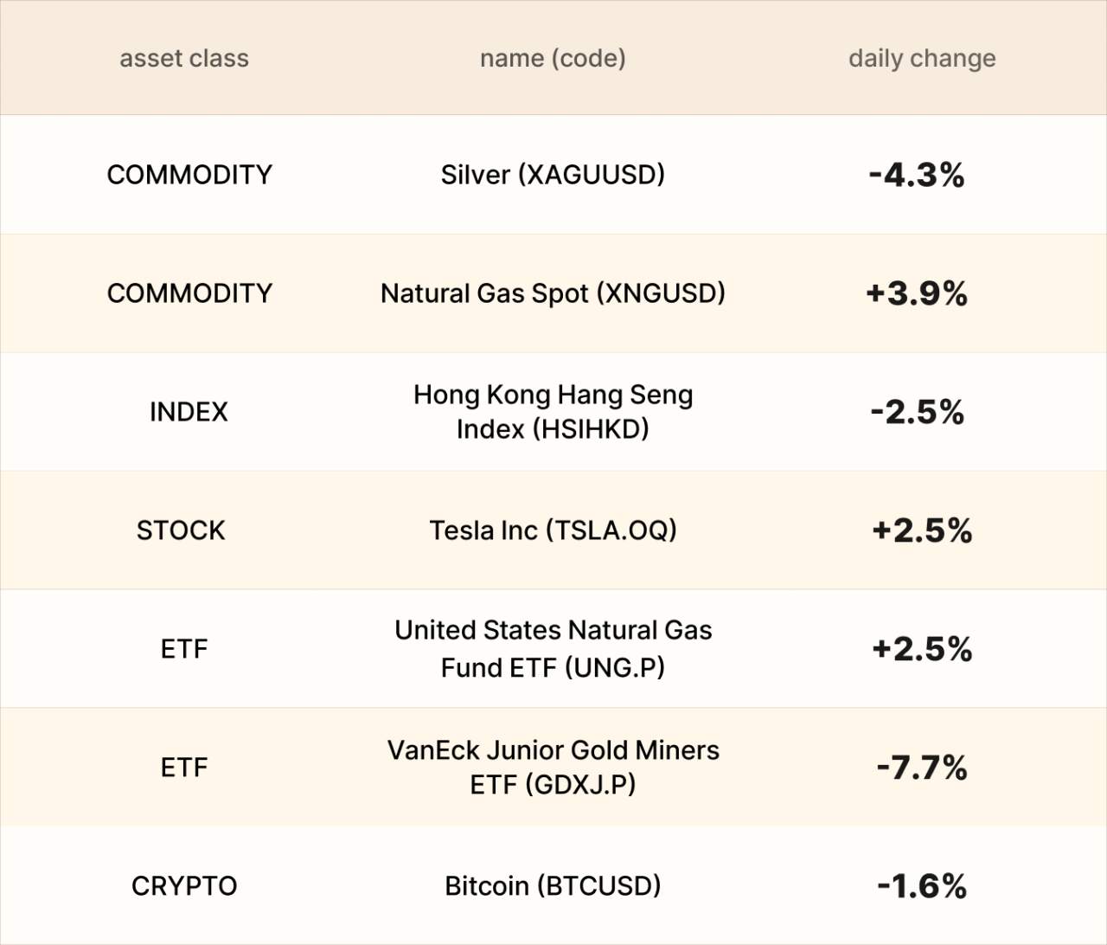Screen dimensions: 1107x945
Task: Select Tesla's +2.5% daily change
Action: [922, 531]
